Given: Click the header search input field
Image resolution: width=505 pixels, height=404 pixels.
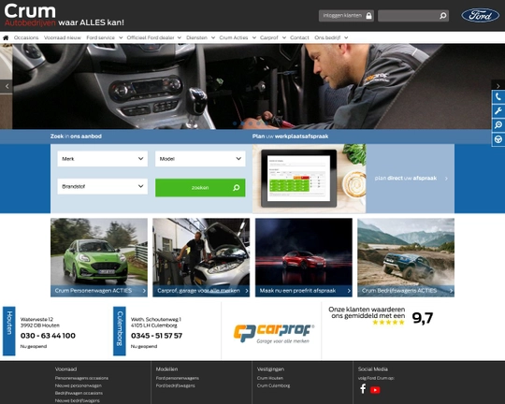Looking at the screenshot, I should coord(408,16).
